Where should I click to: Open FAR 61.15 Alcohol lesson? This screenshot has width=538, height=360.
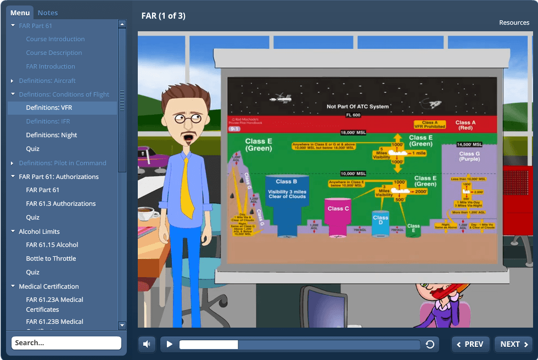click(52, 245)
